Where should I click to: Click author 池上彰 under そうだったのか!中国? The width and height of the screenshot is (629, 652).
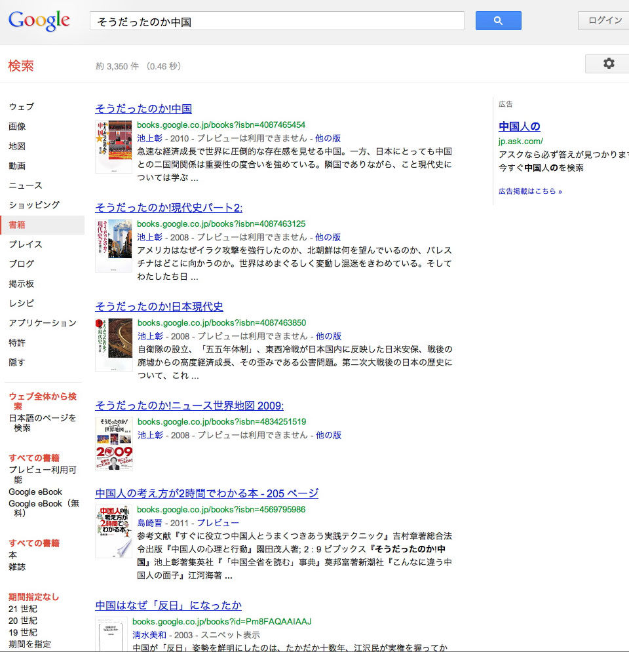[x=149, y=138]
